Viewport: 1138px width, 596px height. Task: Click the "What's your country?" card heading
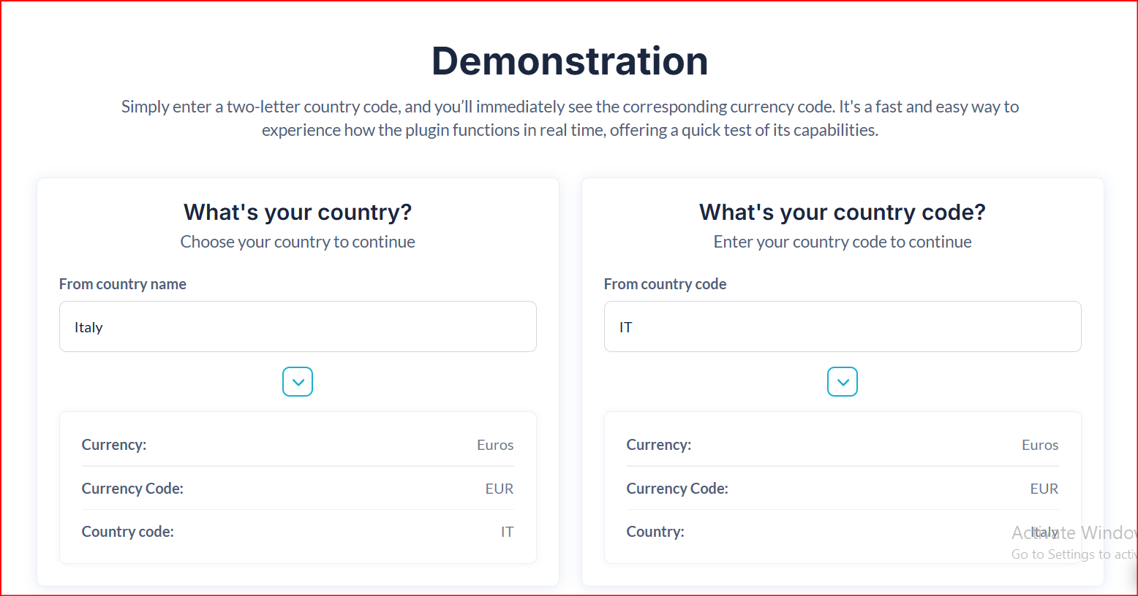[x=298, y=212]
